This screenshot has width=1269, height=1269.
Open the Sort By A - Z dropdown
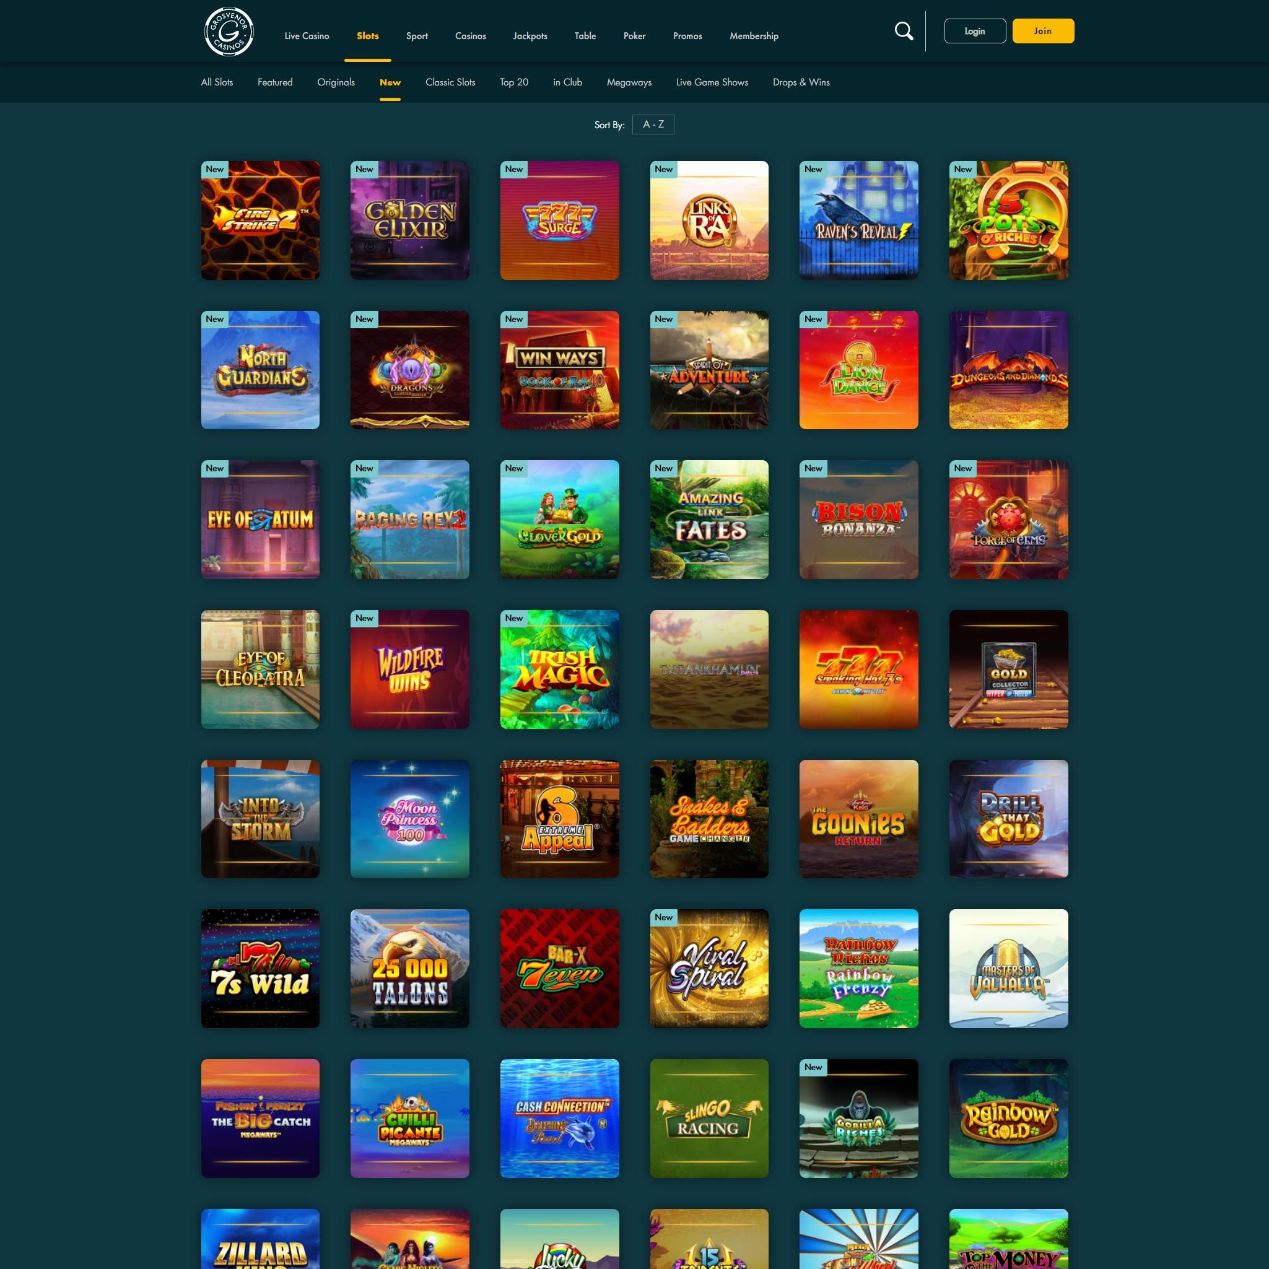pos(653,124)
